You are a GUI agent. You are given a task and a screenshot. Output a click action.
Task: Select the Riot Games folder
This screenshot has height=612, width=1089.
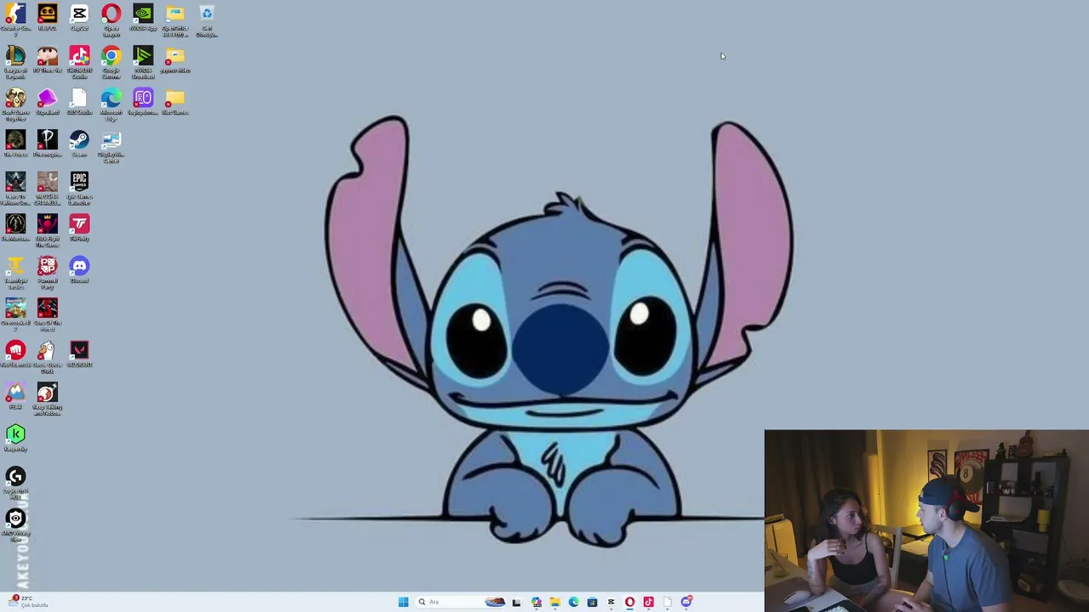[175, 103]
